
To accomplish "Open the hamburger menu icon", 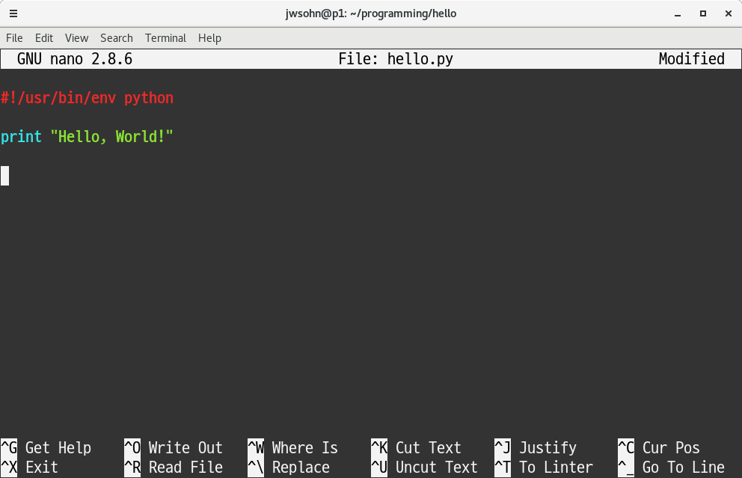I will point(13,13).
